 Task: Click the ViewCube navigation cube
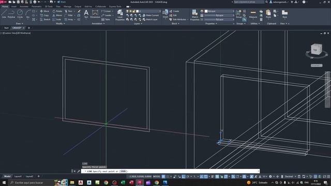[x=317, y=49]
